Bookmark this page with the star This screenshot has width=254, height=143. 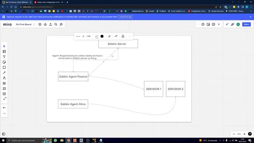click(220, 7)
